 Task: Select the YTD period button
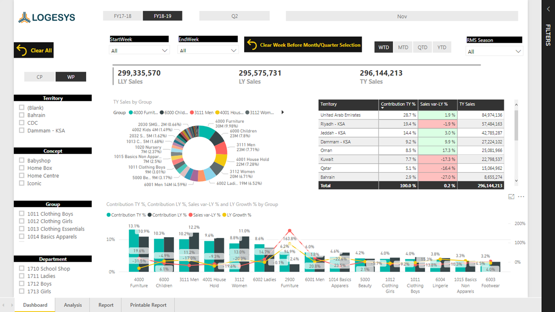[x=442, y=47]
